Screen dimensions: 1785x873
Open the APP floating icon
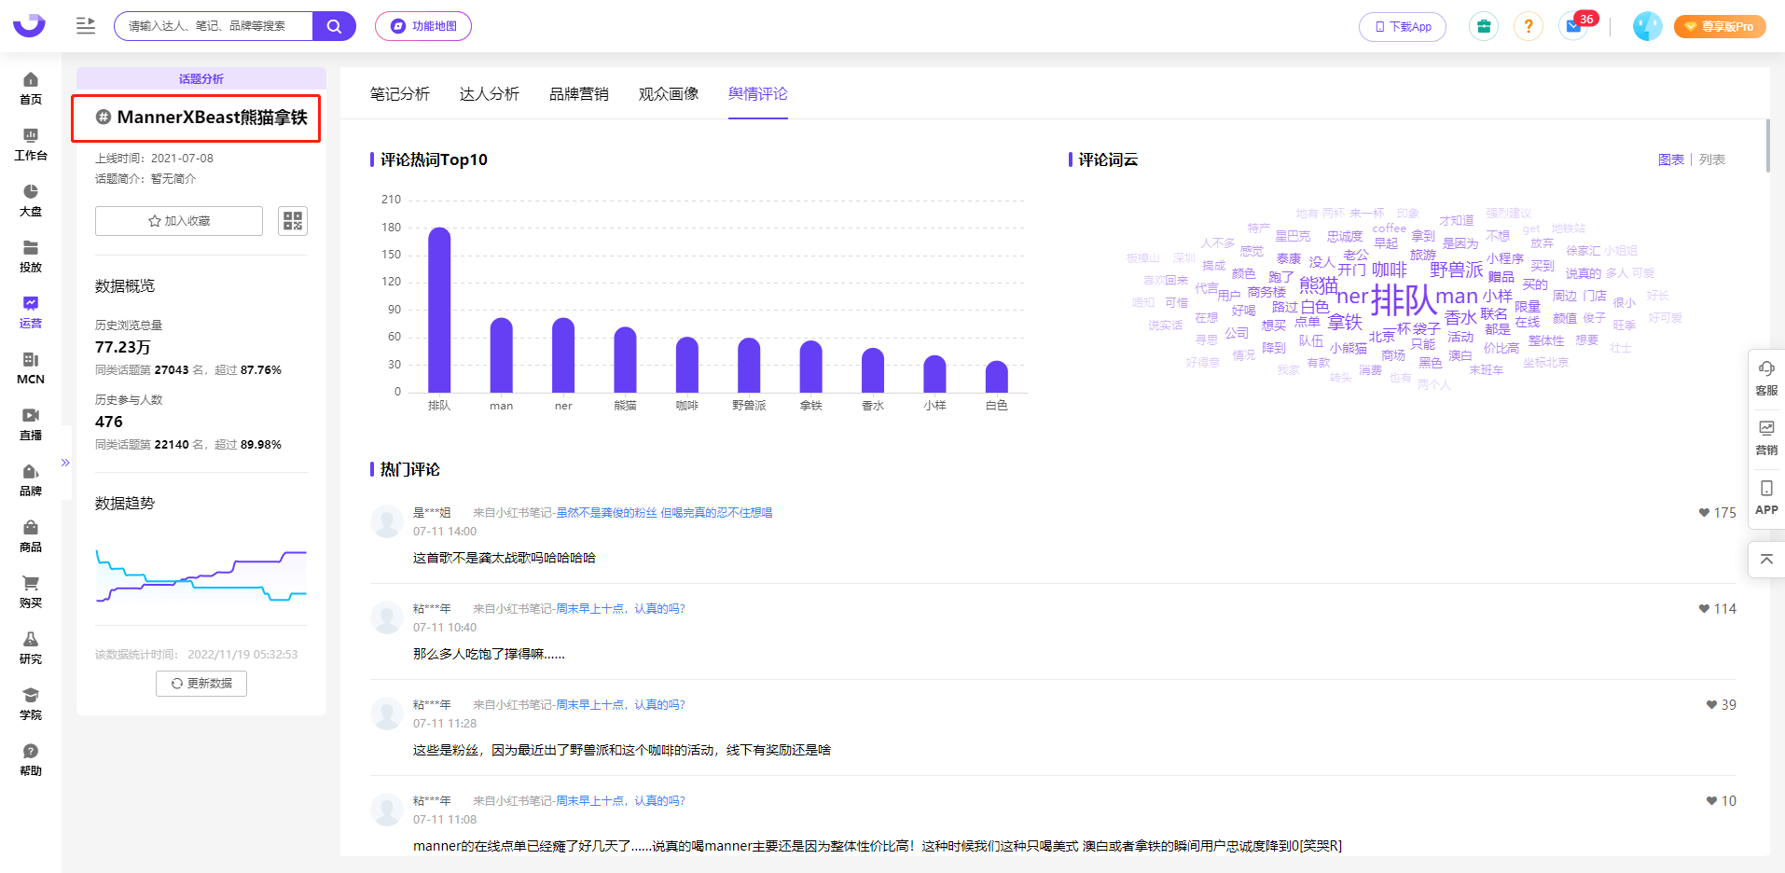pyautogui.click(x=1766, y=497)
